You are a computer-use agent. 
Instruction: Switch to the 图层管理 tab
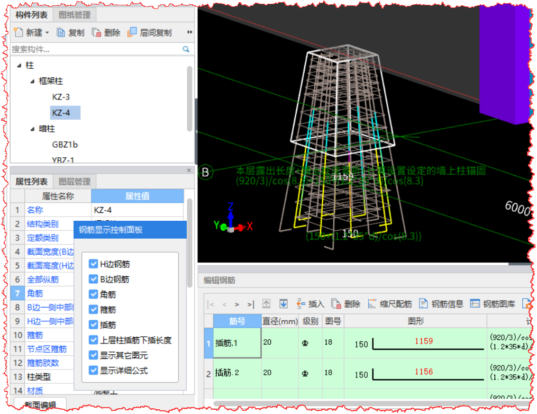click(74, 181)
